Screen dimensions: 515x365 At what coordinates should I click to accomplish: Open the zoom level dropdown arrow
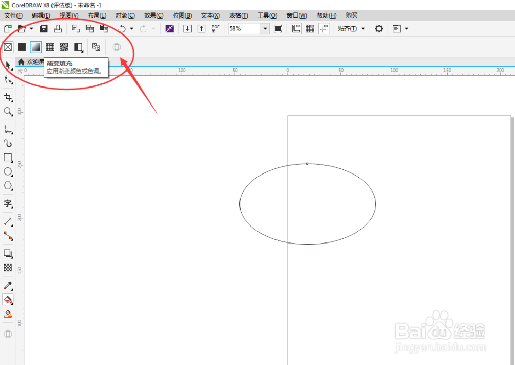(265, 28)
